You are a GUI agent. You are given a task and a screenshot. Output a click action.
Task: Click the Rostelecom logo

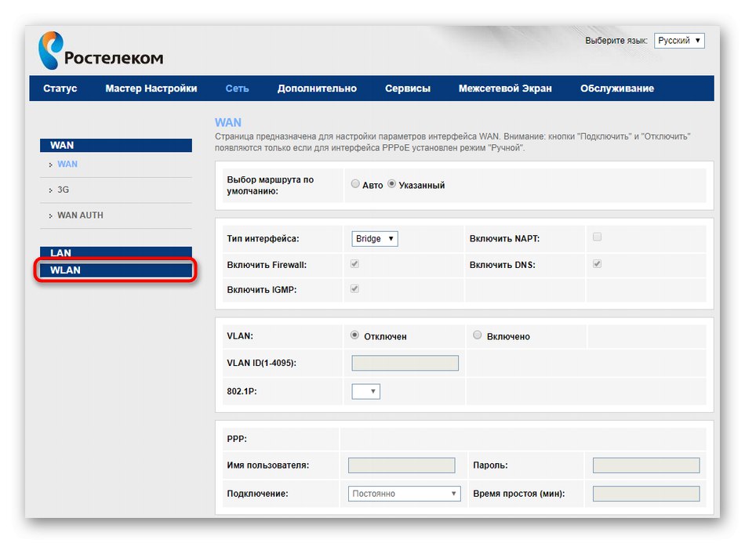click(x=100, y=51)
